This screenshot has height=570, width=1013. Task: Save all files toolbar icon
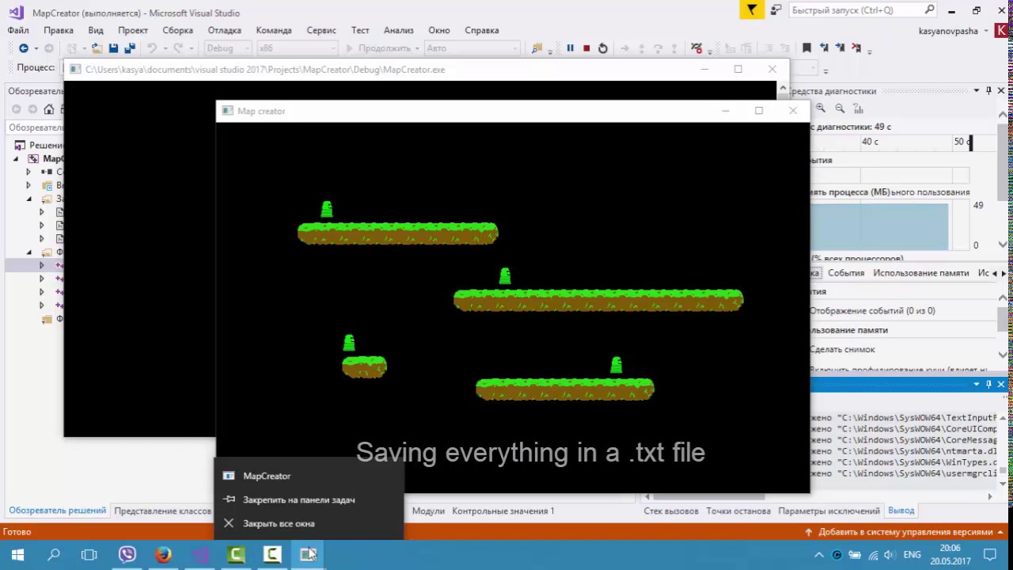pyautogui.click(x=129, y=48)
